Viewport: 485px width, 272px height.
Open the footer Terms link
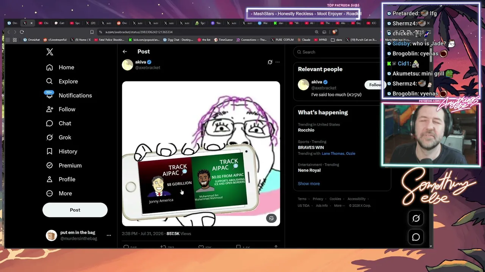point(302,199)
